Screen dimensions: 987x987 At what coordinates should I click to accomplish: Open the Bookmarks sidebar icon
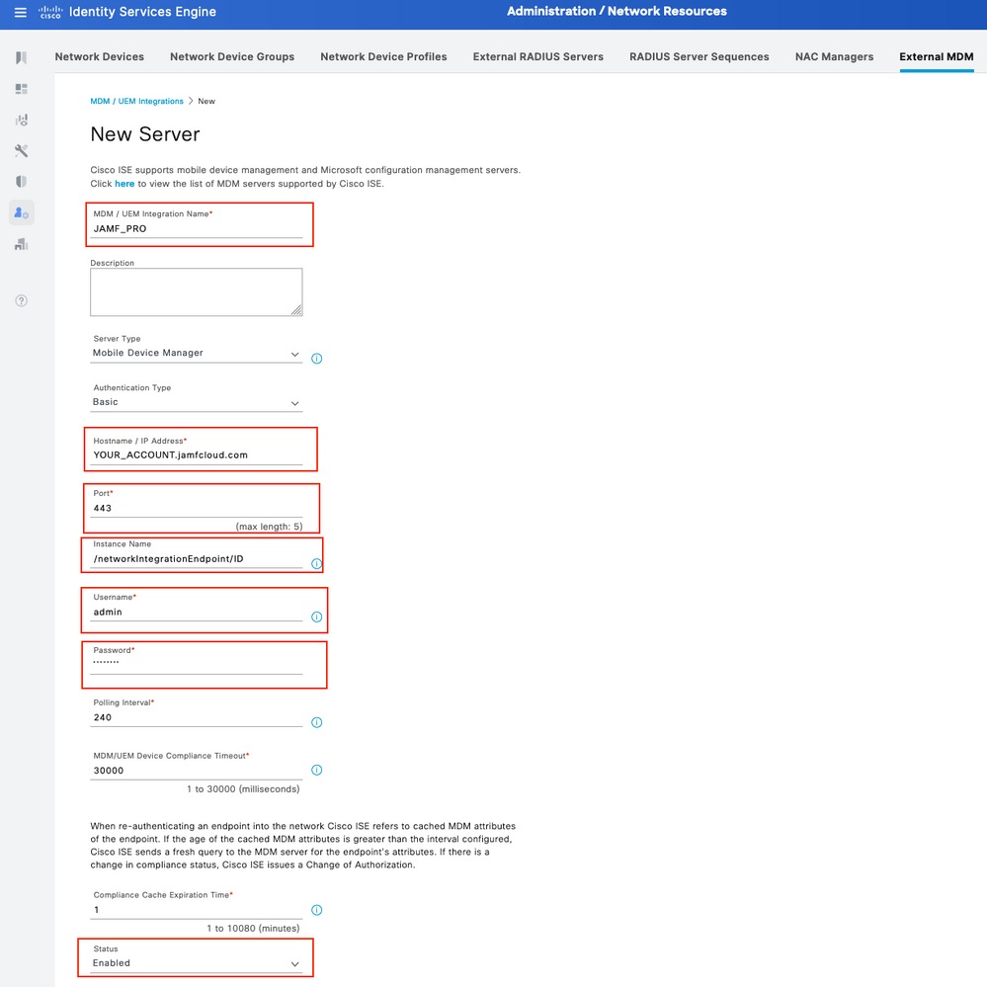(20, 57)
